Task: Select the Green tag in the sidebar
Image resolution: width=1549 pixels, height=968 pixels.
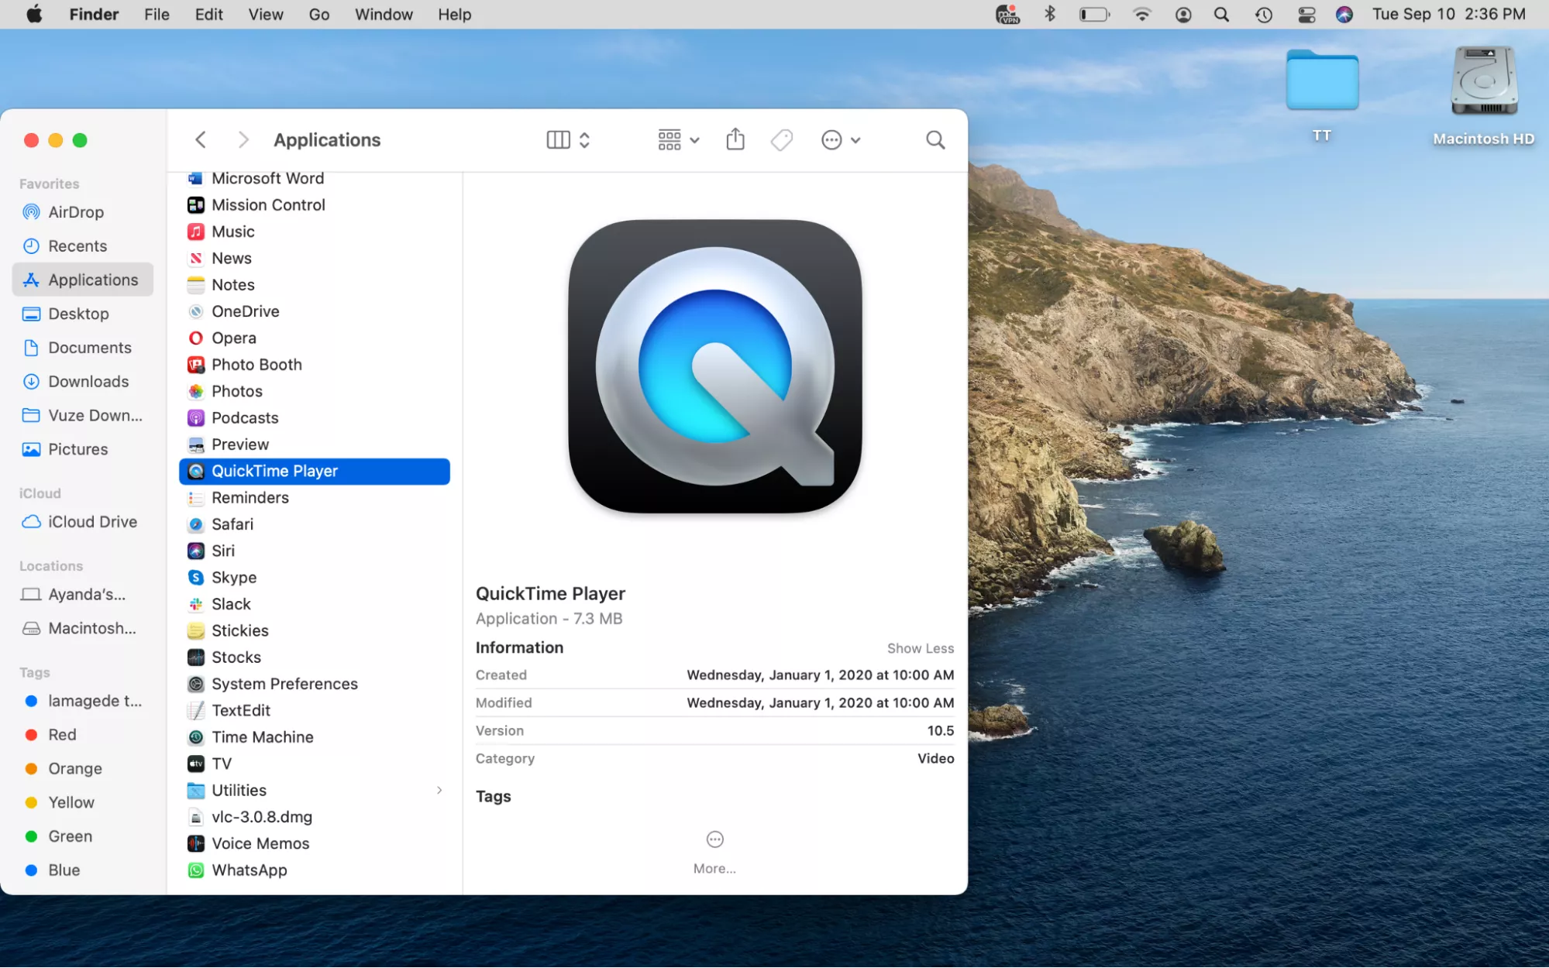Action: pyautogui.click(x=70, y=836)
